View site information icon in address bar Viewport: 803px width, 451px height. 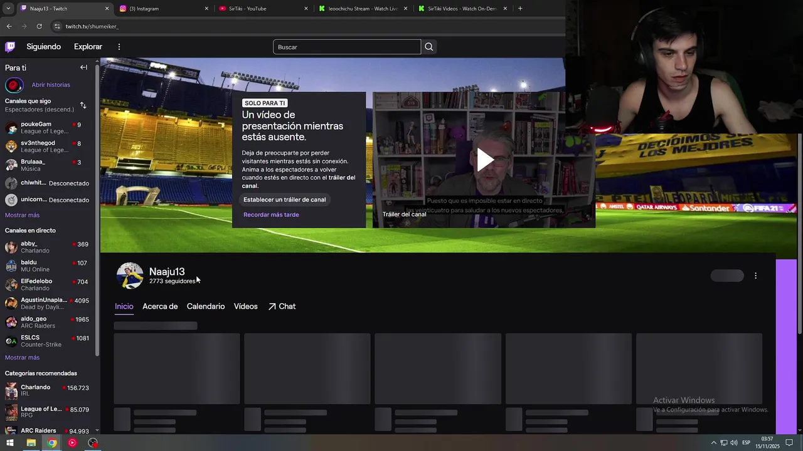click(x=57, y=26)
